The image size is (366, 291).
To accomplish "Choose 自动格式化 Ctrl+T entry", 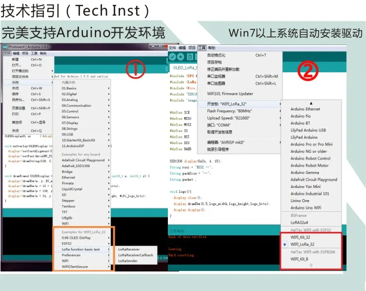I will [240, 55].
